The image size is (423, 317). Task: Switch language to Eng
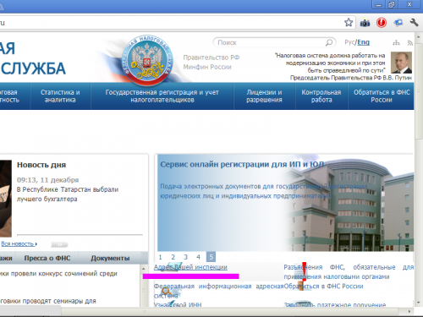pyautogui.click(x=363, y=42)
